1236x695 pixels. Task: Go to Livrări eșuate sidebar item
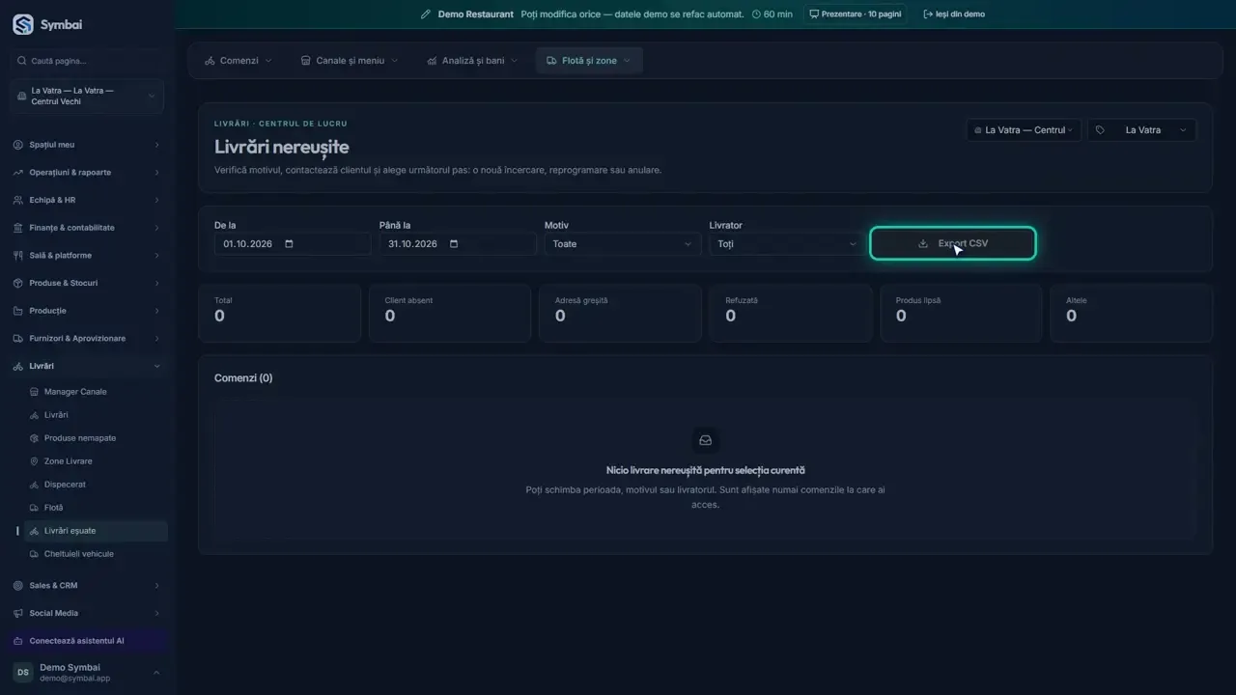[x=96, y=531]
